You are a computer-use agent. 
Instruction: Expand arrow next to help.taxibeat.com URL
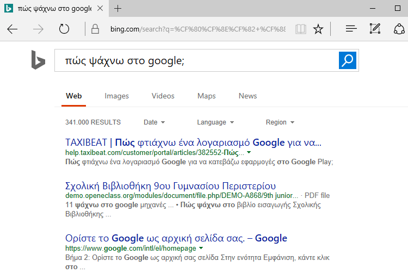click(249, 152)
